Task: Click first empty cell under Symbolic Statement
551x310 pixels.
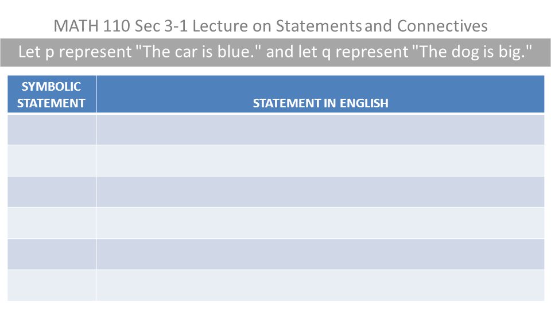Action: point(52,129)
